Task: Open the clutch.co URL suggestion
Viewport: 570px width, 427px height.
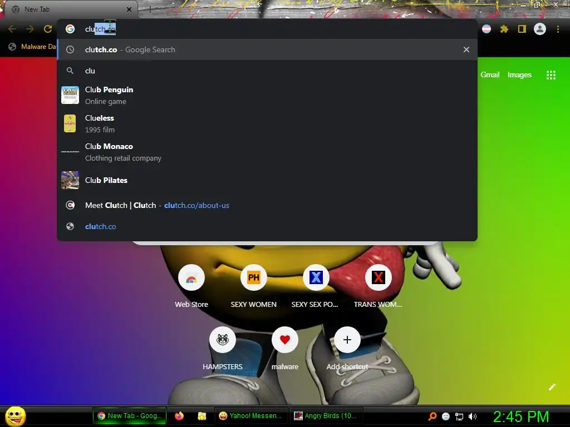Action: [267, 226]
